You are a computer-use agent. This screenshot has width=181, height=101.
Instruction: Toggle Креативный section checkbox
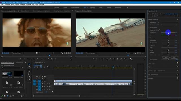click(x=178, y=63)
